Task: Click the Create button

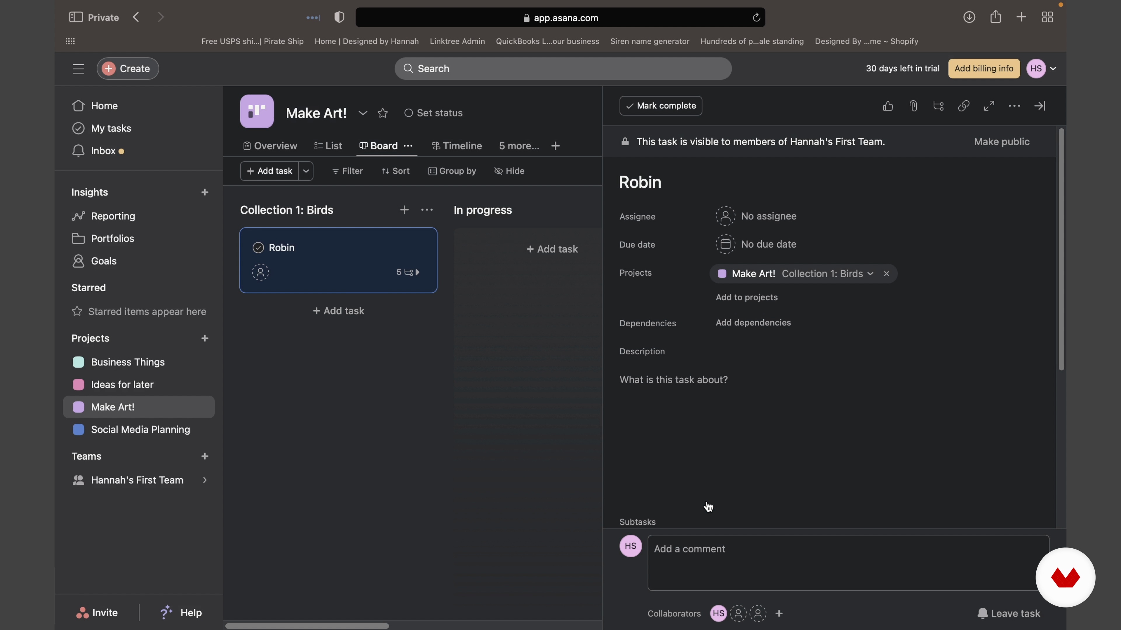Action: 128,69
